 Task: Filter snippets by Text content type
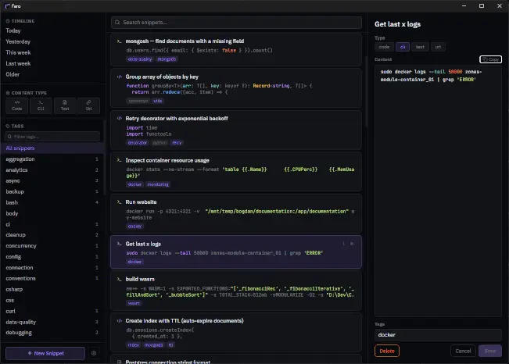pyautogui.click(x=65, y=105)
